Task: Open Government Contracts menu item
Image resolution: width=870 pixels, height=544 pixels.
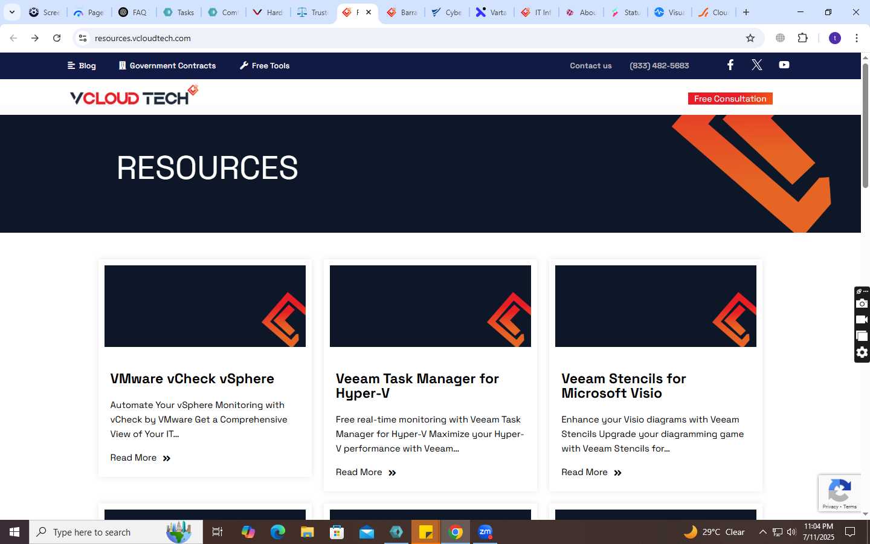Action: pos(167,65)
